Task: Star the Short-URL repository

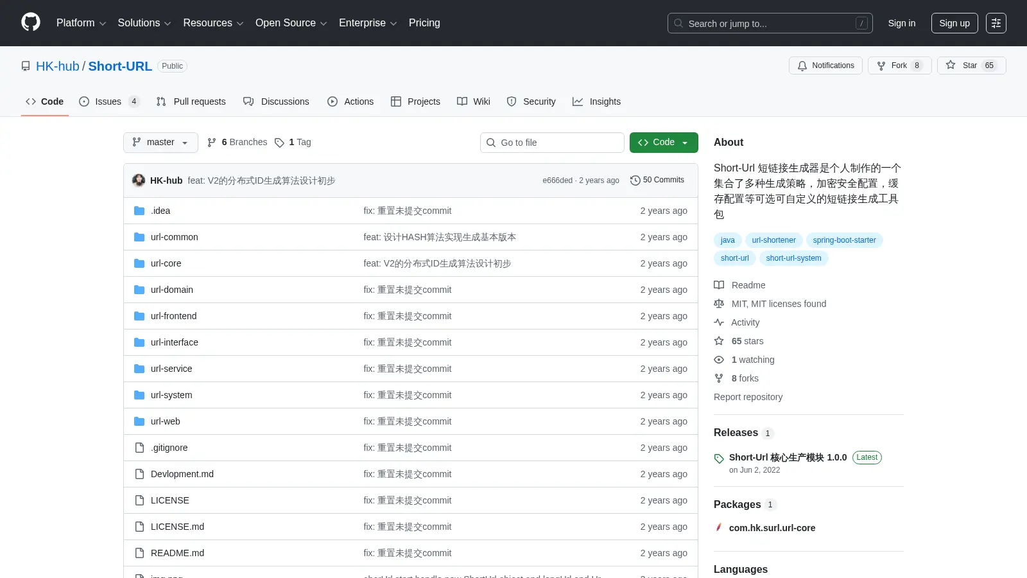Action: pos(971,66)
